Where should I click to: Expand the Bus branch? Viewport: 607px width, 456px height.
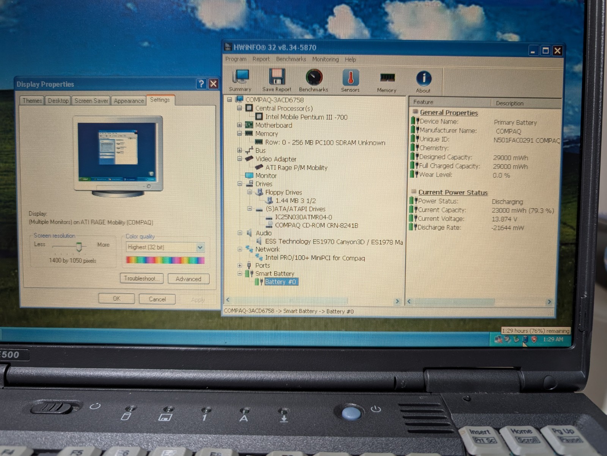240,150
